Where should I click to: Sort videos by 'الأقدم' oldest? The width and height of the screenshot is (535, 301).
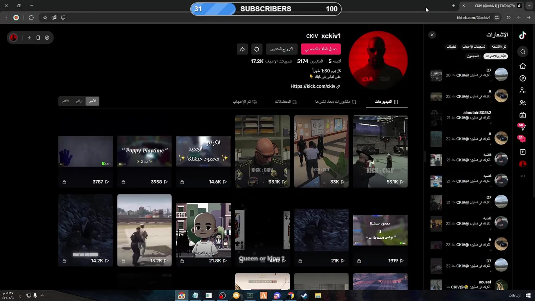coord(66,101)
